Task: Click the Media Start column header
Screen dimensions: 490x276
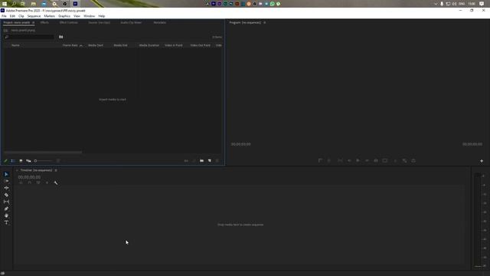Action: coord(95,45)
